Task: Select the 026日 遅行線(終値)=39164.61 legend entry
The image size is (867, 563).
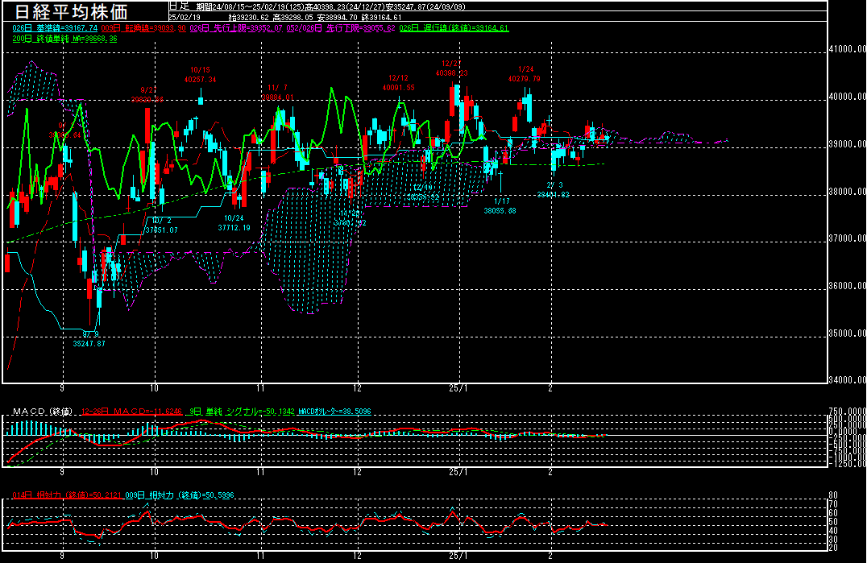Action: (454, 27)
